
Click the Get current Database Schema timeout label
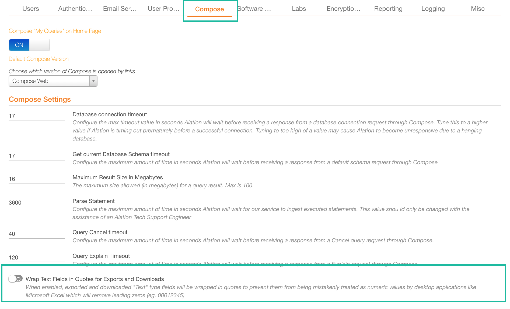coord(121,154)
